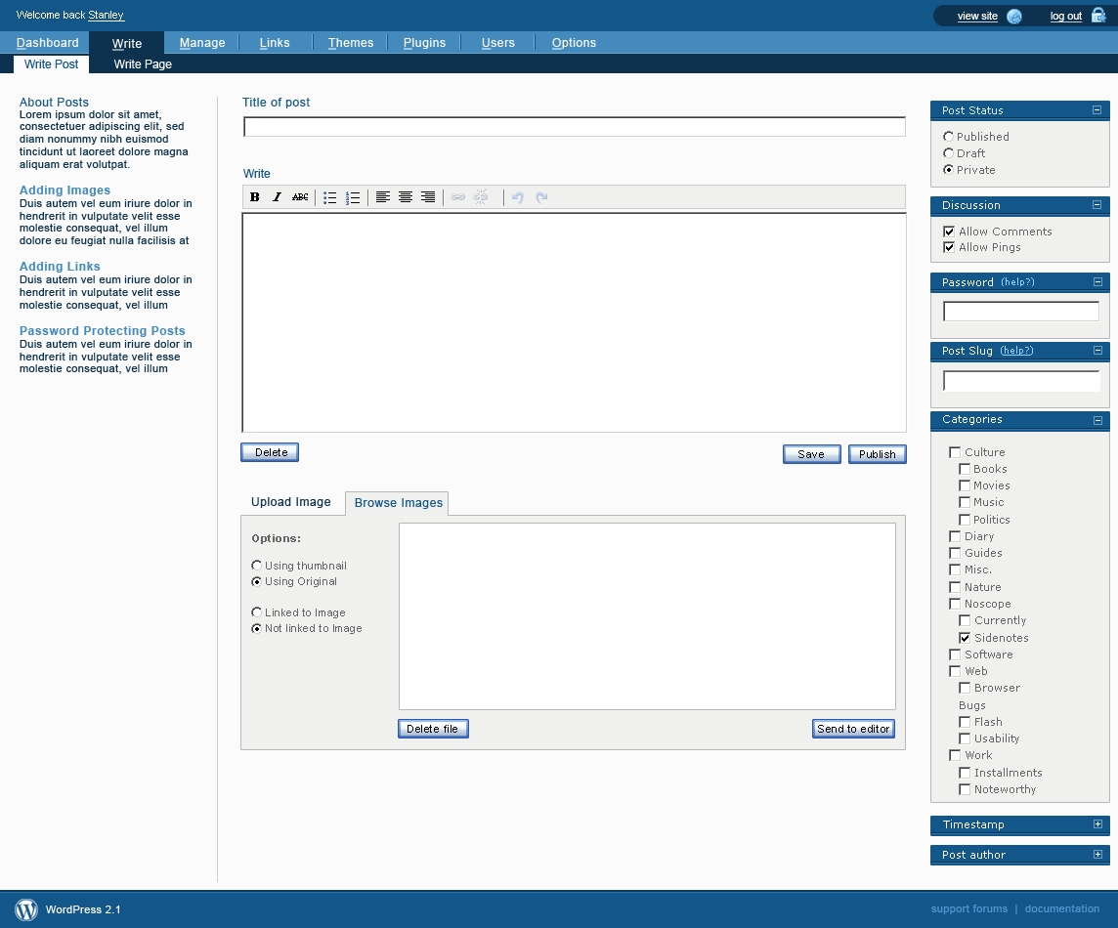Align text to the right
This screenshot has height=928, width=1118.
click(428, 197)
